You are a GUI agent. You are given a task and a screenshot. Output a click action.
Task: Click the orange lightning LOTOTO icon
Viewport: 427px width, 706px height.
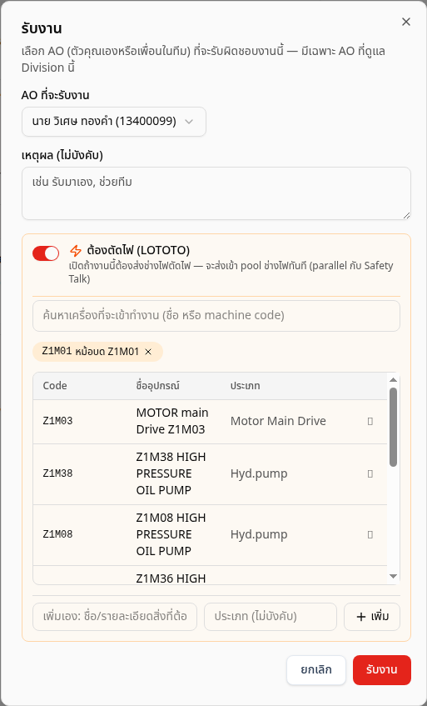[76, 250]
